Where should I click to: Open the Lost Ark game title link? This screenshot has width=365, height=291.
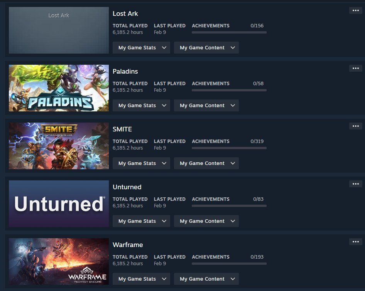click(x=125, y=13)
